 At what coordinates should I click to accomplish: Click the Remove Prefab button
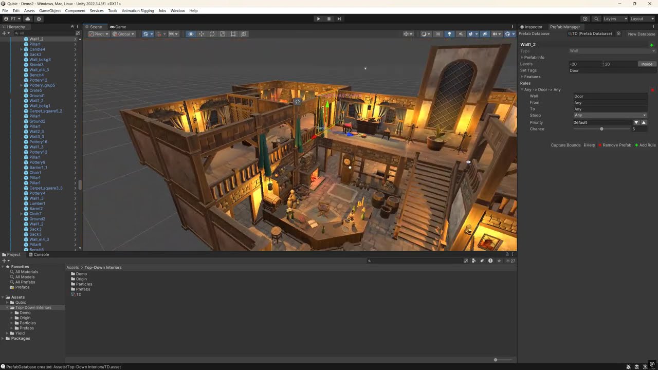click(615, 145)
